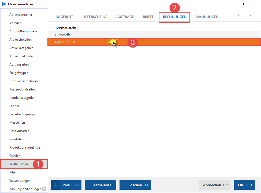The height and width of the screenshot is (193, 261).
Task: Select the Aufträge tab
Action: pos(125,17)
